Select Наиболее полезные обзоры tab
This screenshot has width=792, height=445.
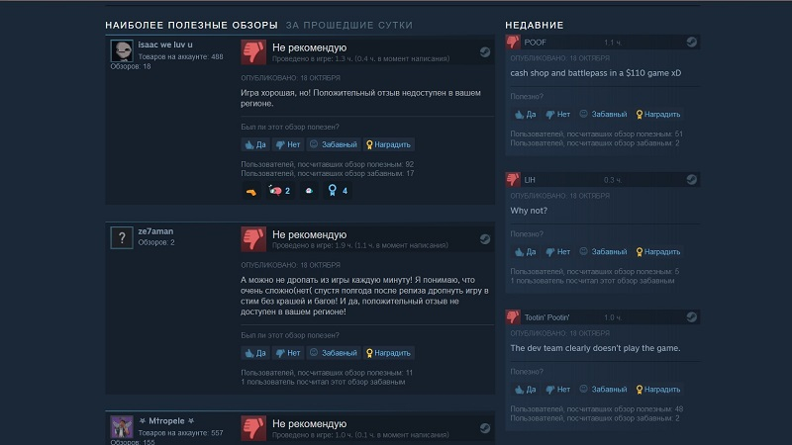point(191,25)
